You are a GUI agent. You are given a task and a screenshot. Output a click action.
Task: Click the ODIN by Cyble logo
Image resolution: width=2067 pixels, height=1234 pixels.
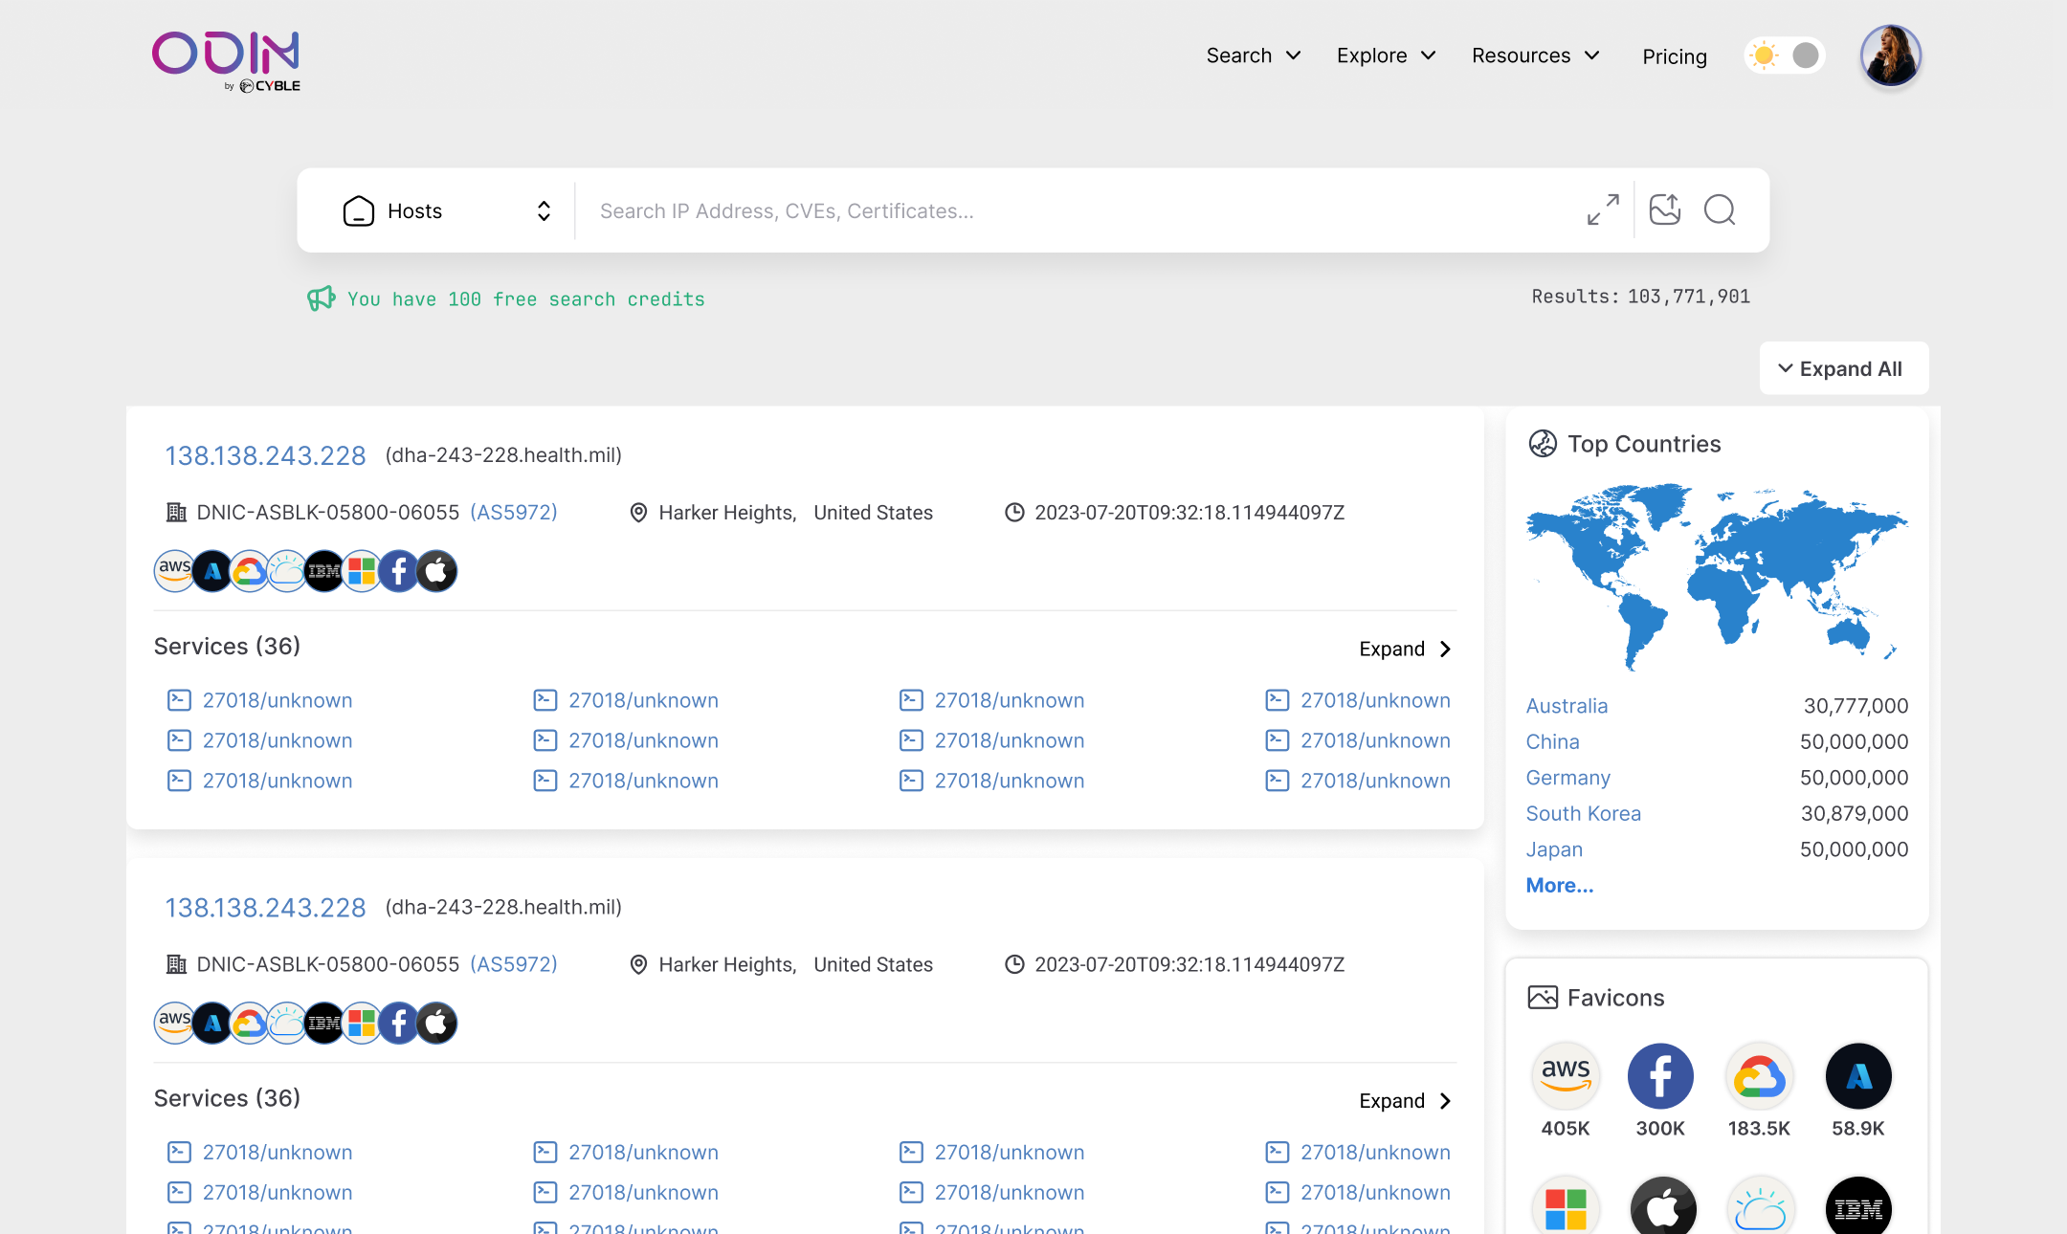(226, 60)
